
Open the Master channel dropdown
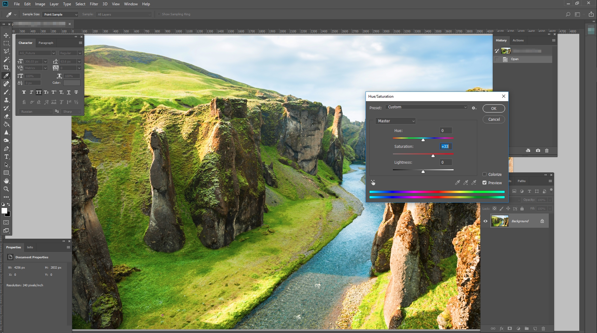pyautogui.click(x=395, y=121)
